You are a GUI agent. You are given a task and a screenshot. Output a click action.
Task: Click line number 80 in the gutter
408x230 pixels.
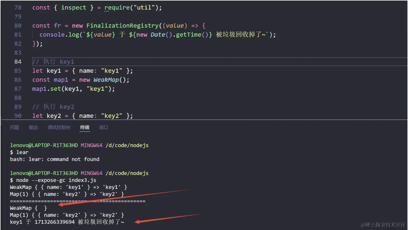tap(18, 26)
